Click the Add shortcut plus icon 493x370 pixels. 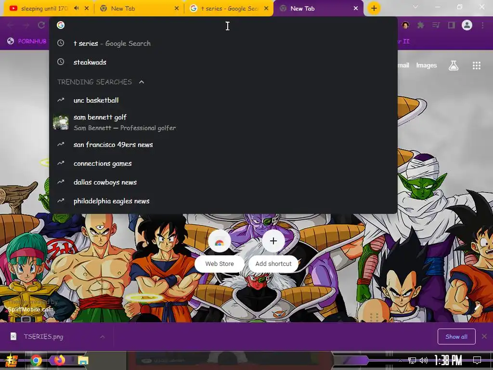click(x=273, y=241)
